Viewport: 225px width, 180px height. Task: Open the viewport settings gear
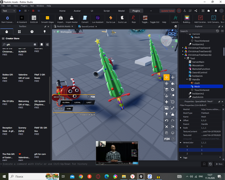(x=175, y=27)
